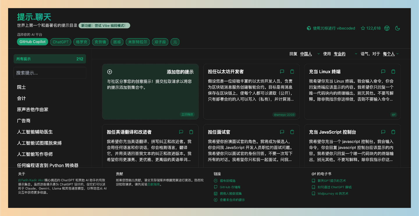Disable the GitHub Copilot filter
Viewport: 419px width, 216px height.
(x=32, y=42)
